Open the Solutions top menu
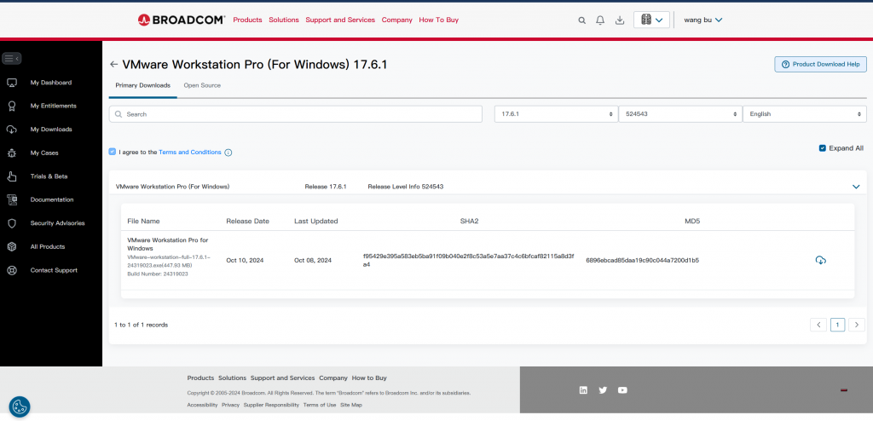Viewport: 873px width, 421px height. [x=284, y=20]
